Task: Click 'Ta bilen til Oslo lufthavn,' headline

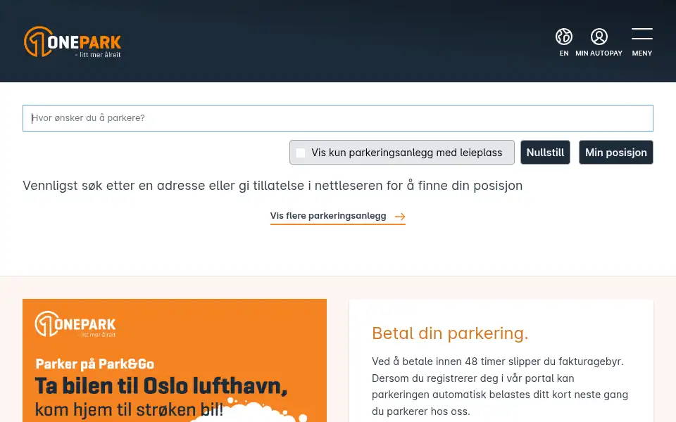Action: click(x=161, y=385)
